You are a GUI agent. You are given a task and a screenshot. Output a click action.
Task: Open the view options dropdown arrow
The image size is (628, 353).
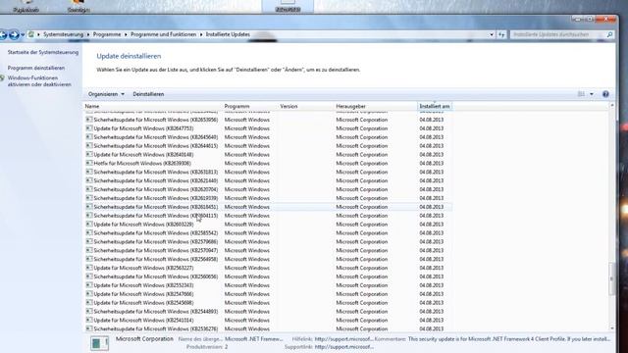click(592, 94)
